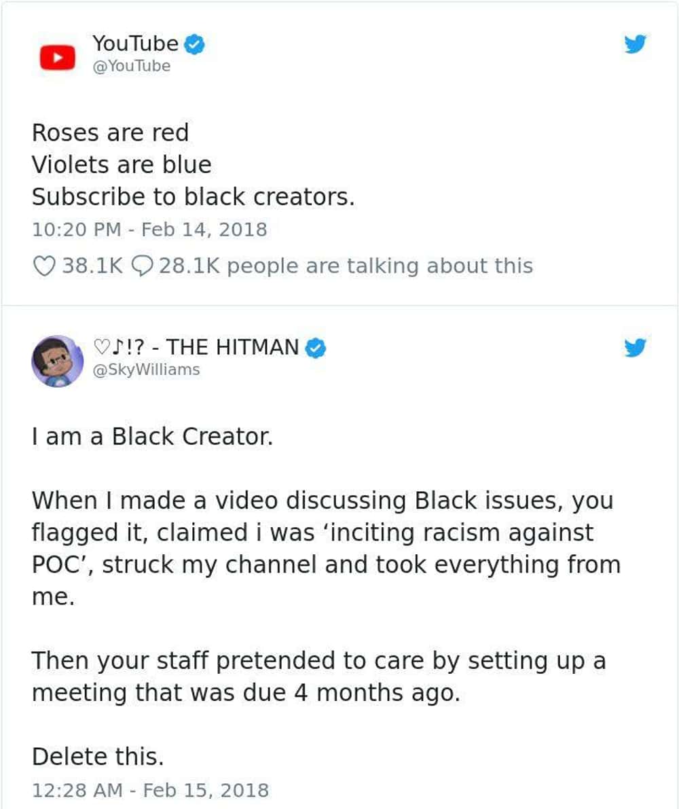Click the 38.1K like count

[x=92, y=266]
